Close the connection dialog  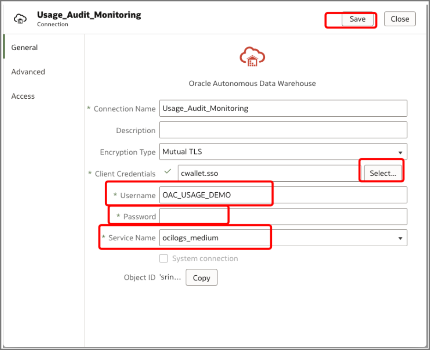pos(400,19)
